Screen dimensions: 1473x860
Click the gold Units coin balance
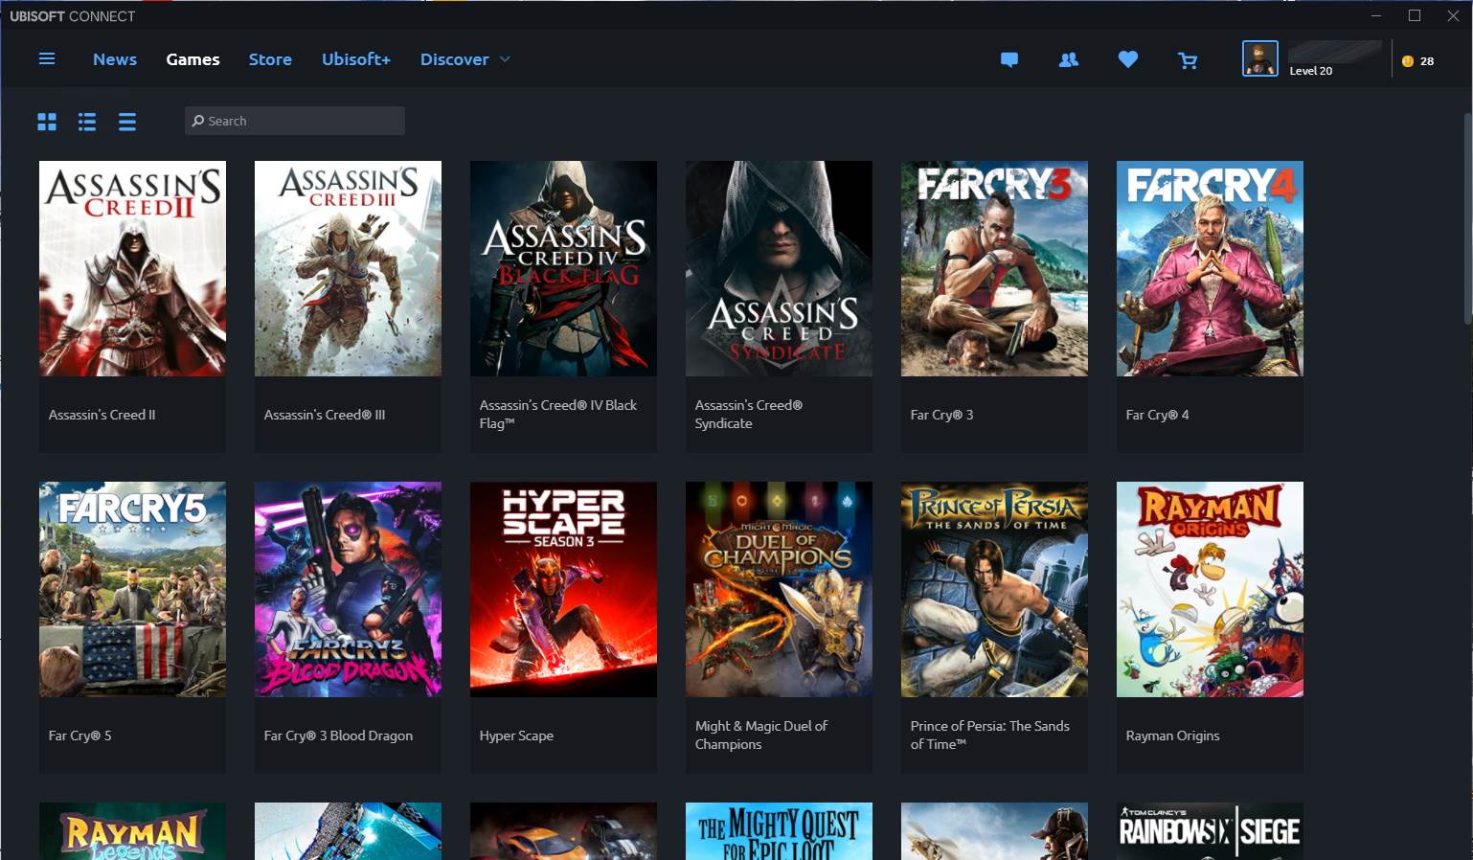(1417, 60)
